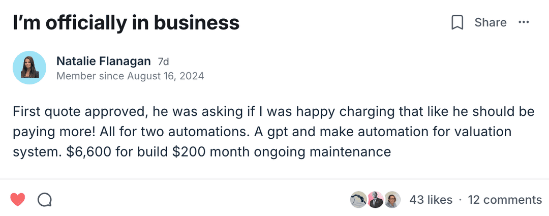
Task: Open the Natalie Flanagan author name link
Action: coord(103,61)
